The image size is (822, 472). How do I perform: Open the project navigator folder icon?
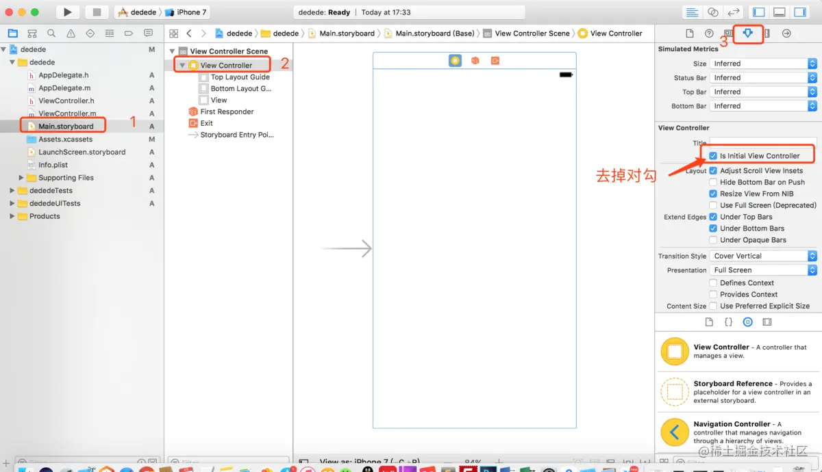pos(12,33)
